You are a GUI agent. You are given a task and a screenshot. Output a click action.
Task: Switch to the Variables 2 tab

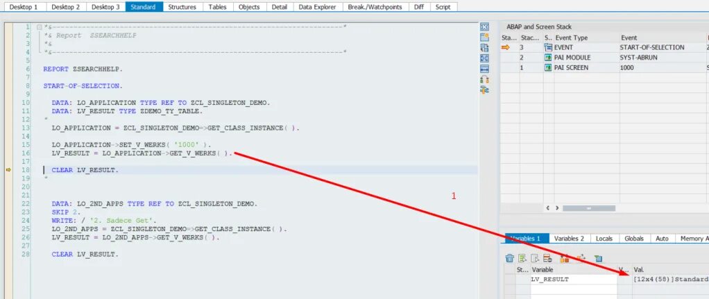tap(569, 239)
